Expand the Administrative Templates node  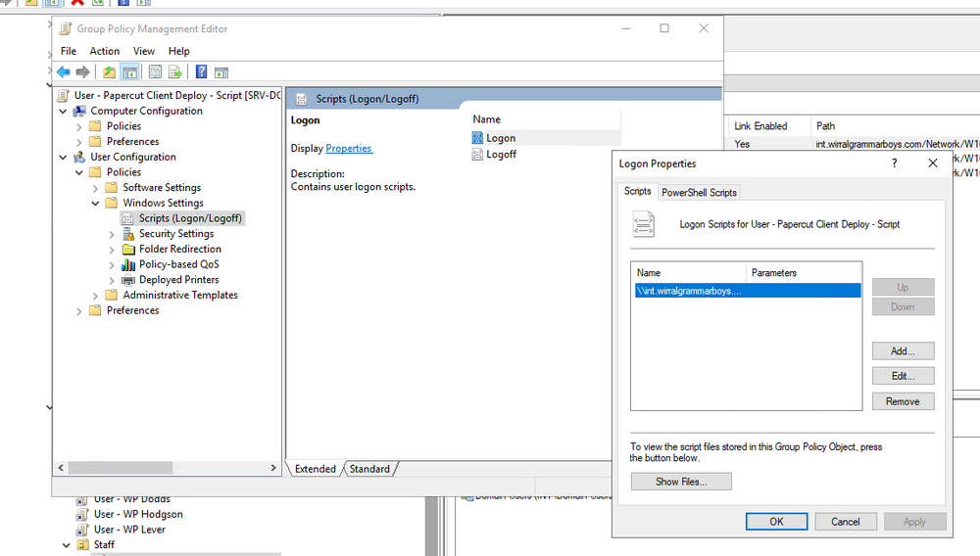(x=95, y=296)
